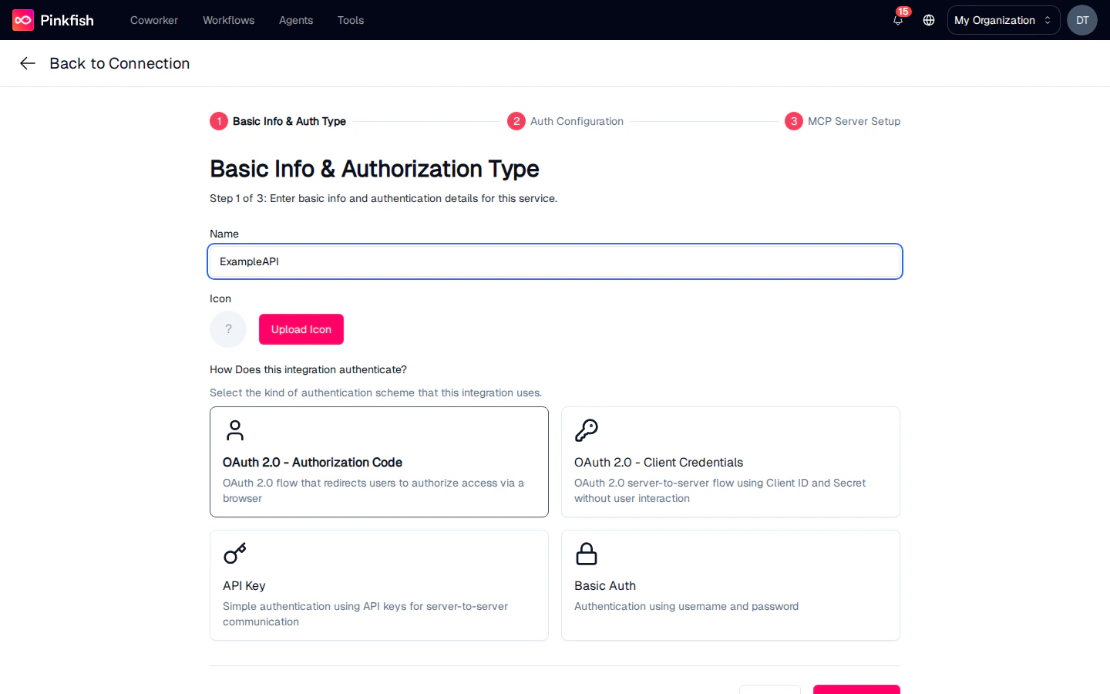The width and height of the screenshot is (1110, 694).
Task: Switch to the Agents section
Action: click(x=295, y=20)
